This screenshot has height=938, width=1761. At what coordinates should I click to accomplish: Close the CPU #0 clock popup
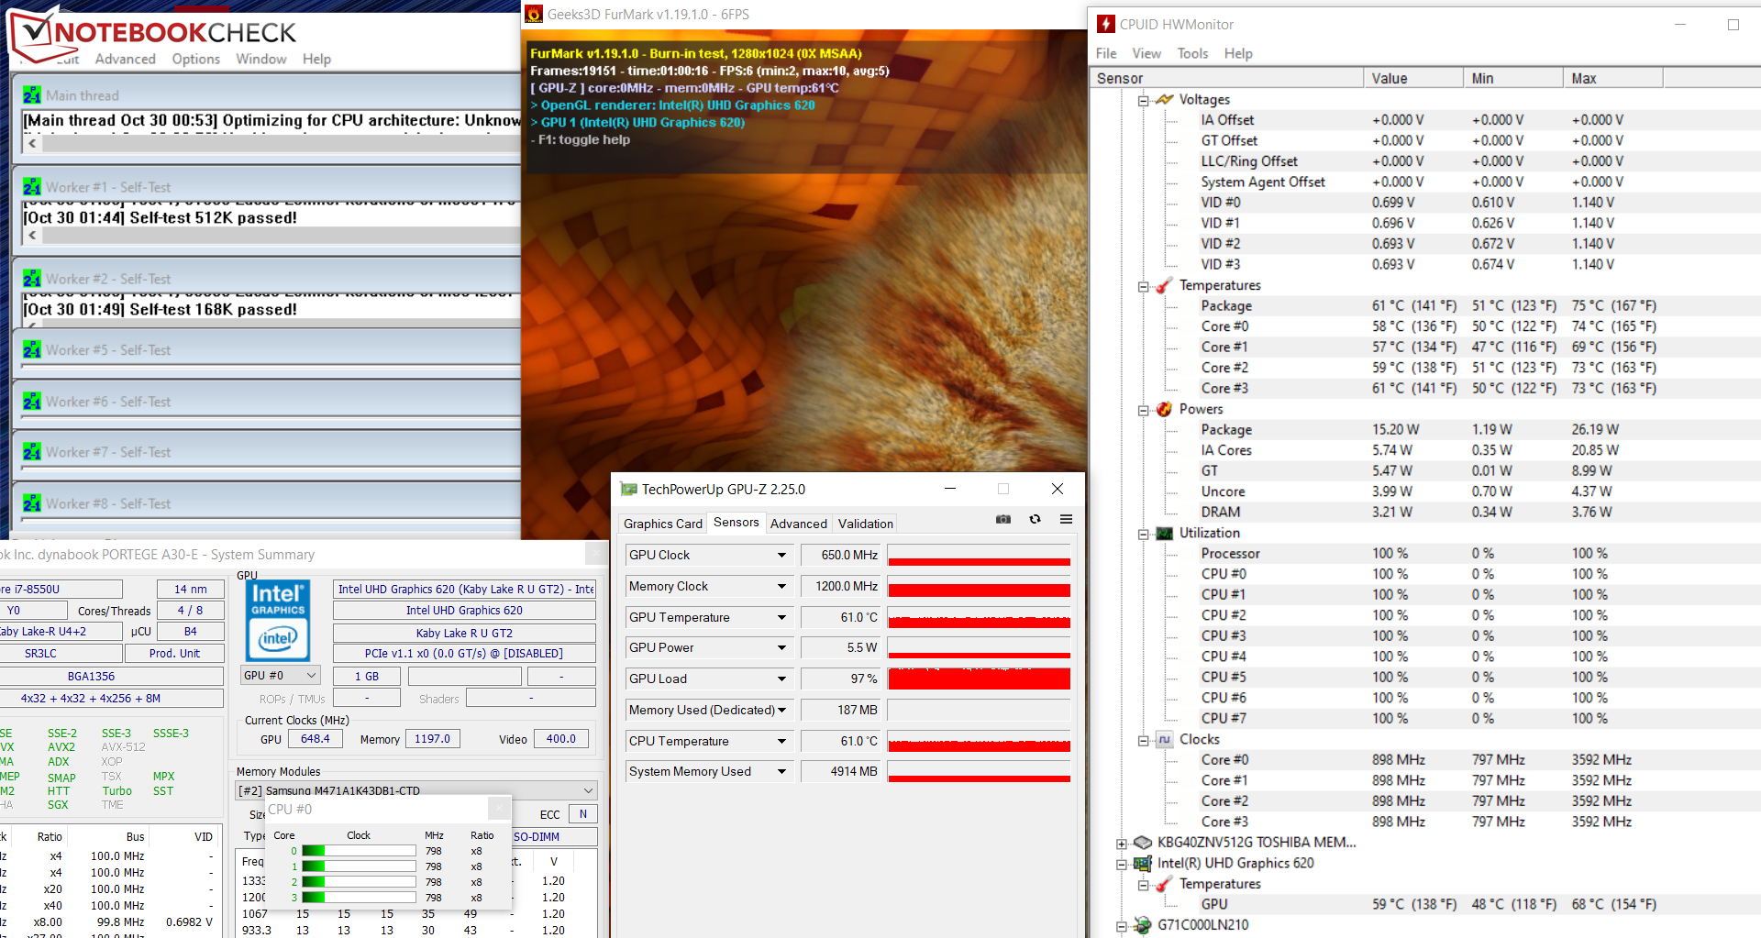pyautogui.click(x=499, y=808)
